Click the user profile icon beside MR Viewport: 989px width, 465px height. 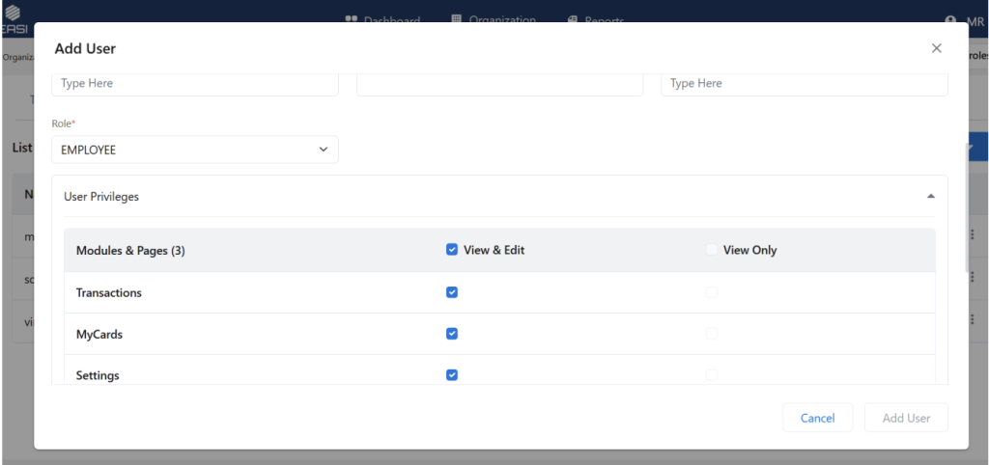point(951,20)
